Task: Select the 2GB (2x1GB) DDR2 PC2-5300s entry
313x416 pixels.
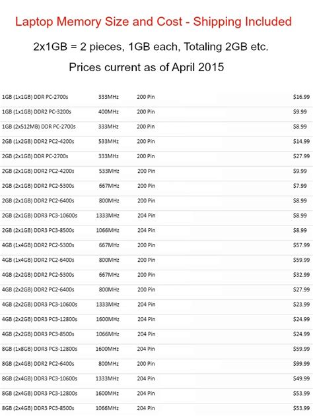Action: point(156,186)
